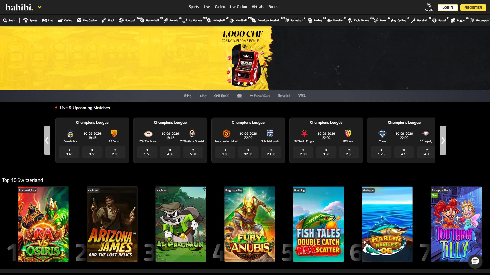Select the first banner carousel dot
The height and width of the screenshot is (275, 490).
[x=239, y=83]
